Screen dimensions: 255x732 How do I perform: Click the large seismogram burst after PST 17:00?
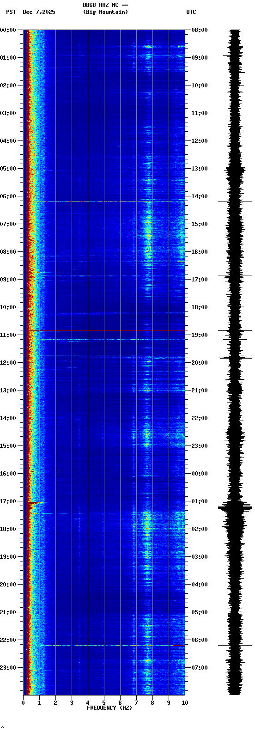coord(235,508)
